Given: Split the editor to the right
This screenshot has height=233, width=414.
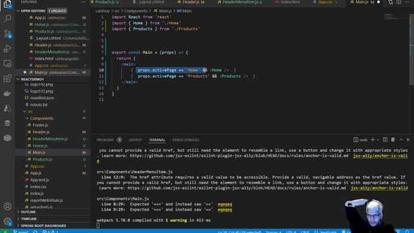Looking at the screenshot, I should point(398,2).
